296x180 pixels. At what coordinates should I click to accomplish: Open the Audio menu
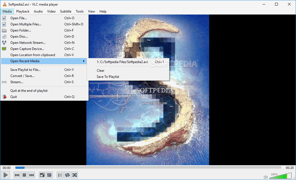[38, 11]
